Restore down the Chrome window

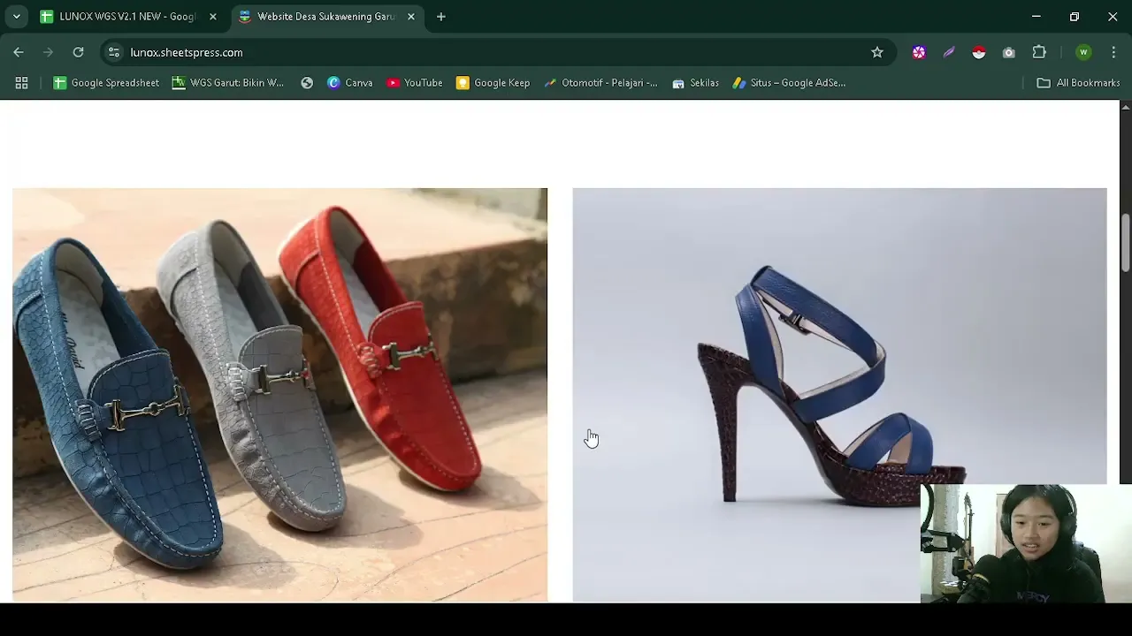[x=1074, y=17]
